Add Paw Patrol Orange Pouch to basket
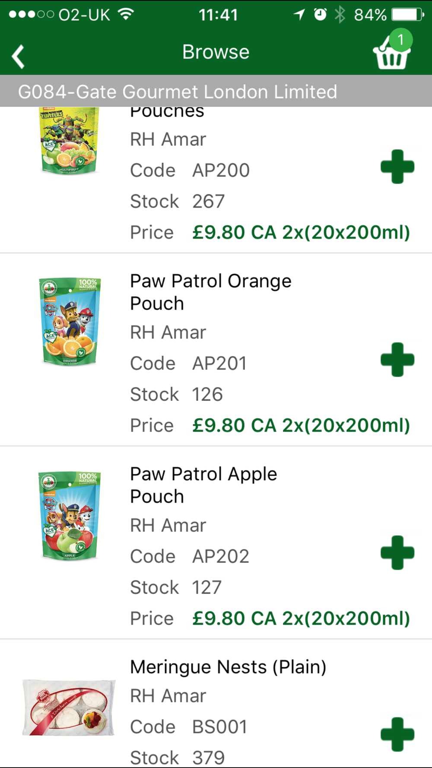This screenshot has height=768, width=432. click(397, 360)
